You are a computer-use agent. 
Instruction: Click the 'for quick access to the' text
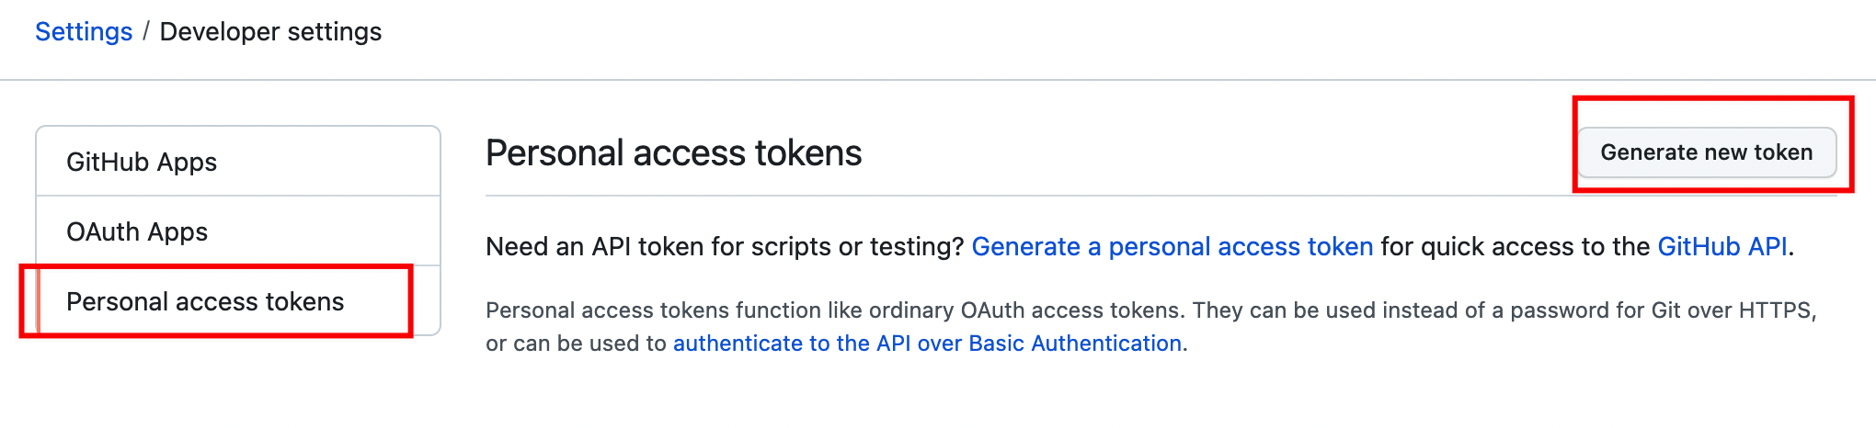point(1515,247)
